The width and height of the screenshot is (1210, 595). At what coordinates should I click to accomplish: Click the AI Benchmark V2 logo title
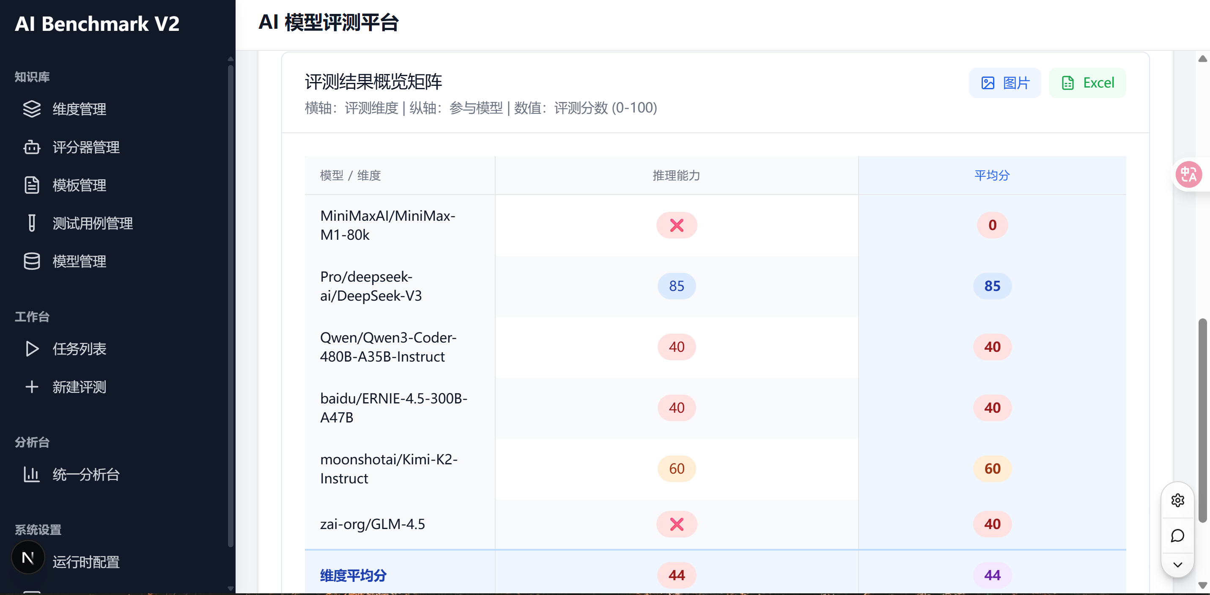pyautogui.click(x=97, y=24)
